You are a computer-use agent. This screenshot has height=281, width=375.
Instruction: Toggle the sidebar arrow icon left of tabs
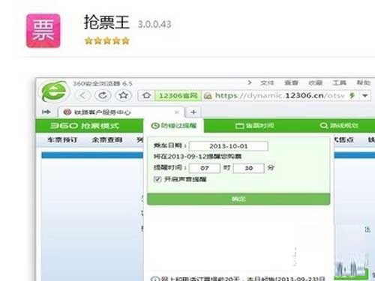46,112
